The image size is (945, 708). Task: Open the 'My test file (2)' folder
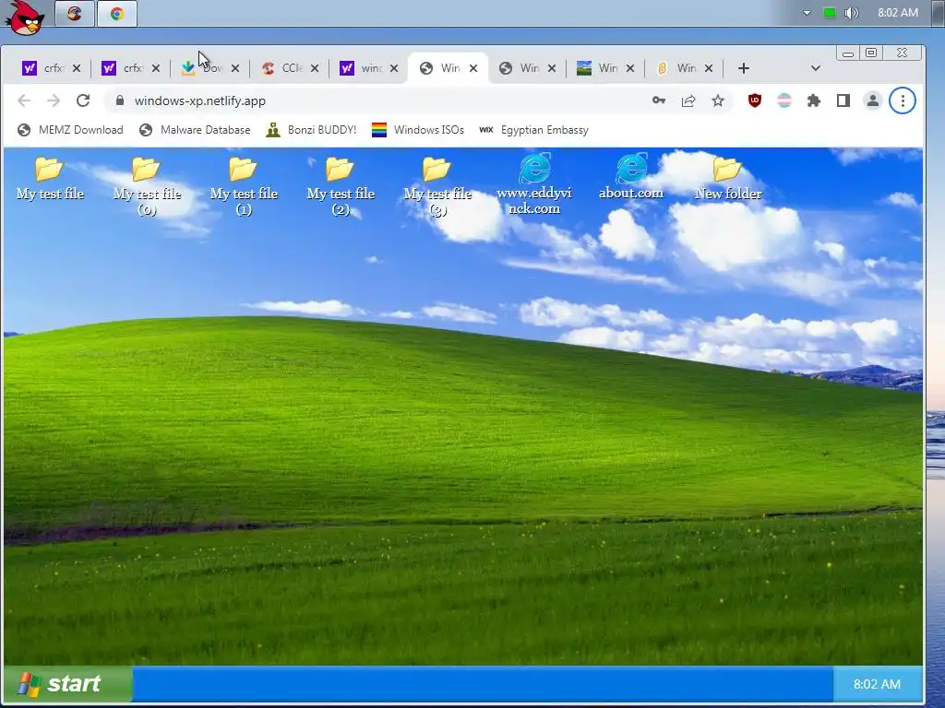[341, 185]
